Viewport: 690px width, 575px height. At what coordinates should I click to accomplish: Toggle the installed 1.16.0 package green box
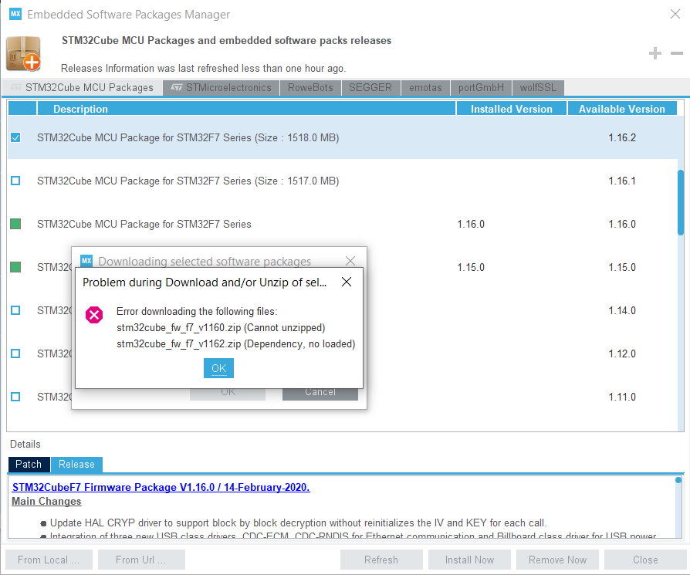tap(15, 224)
